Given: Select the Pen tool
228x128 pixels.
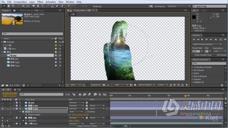Looking at the screenshot, I should (38, 6).
